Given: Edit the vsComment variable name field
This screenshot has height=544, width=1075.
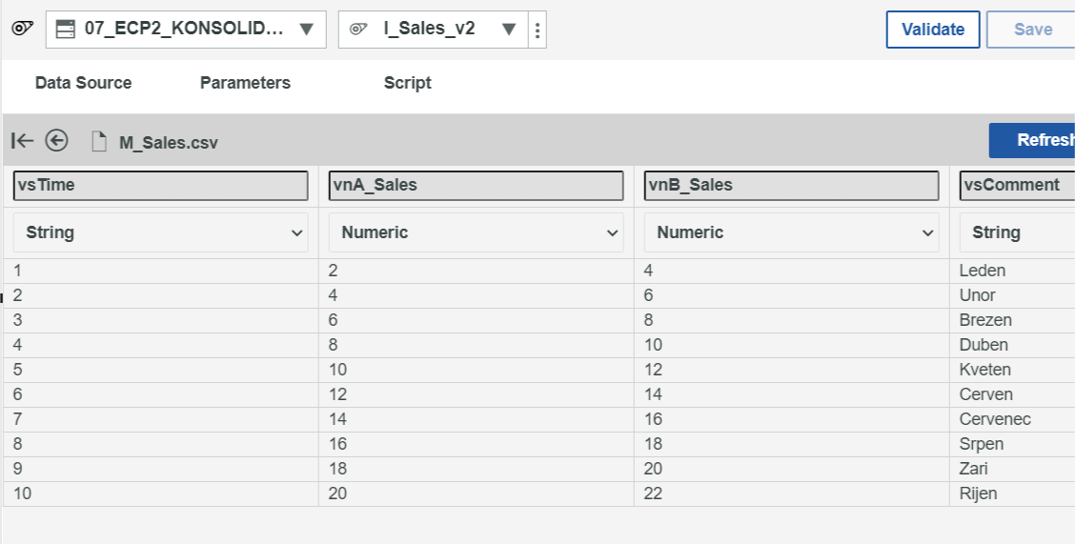Looking at the screenshot, I should tap(1018, 186).
